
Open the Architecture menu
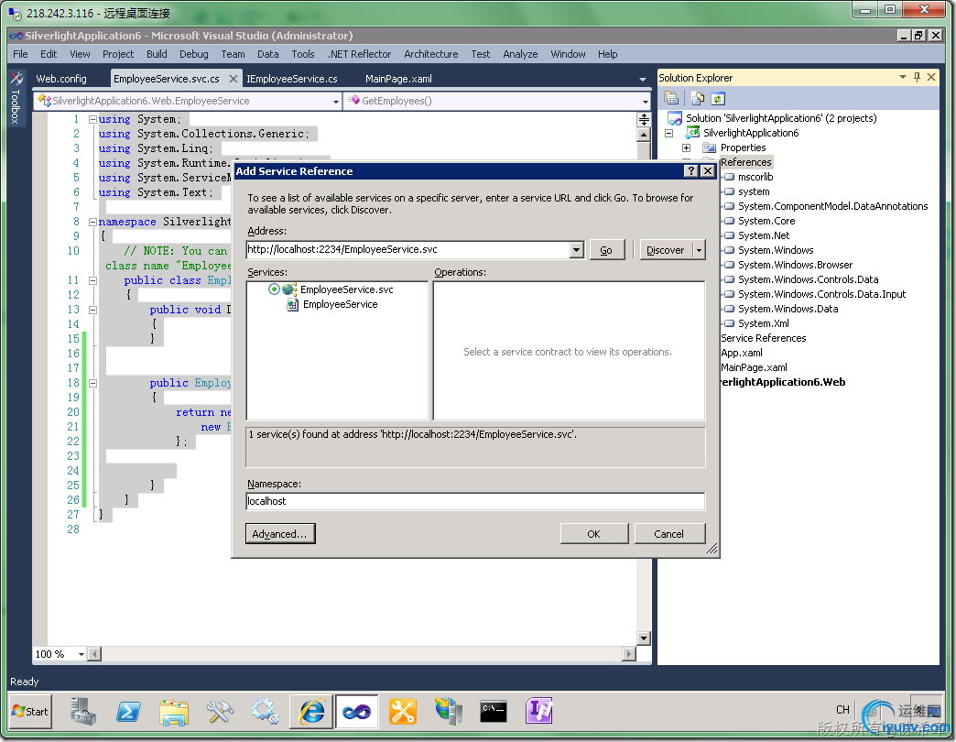pos(431,54)
